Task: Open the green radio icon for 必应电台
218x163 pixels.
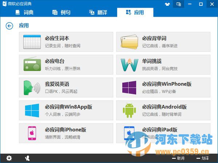Action: [x=32, y=64]
